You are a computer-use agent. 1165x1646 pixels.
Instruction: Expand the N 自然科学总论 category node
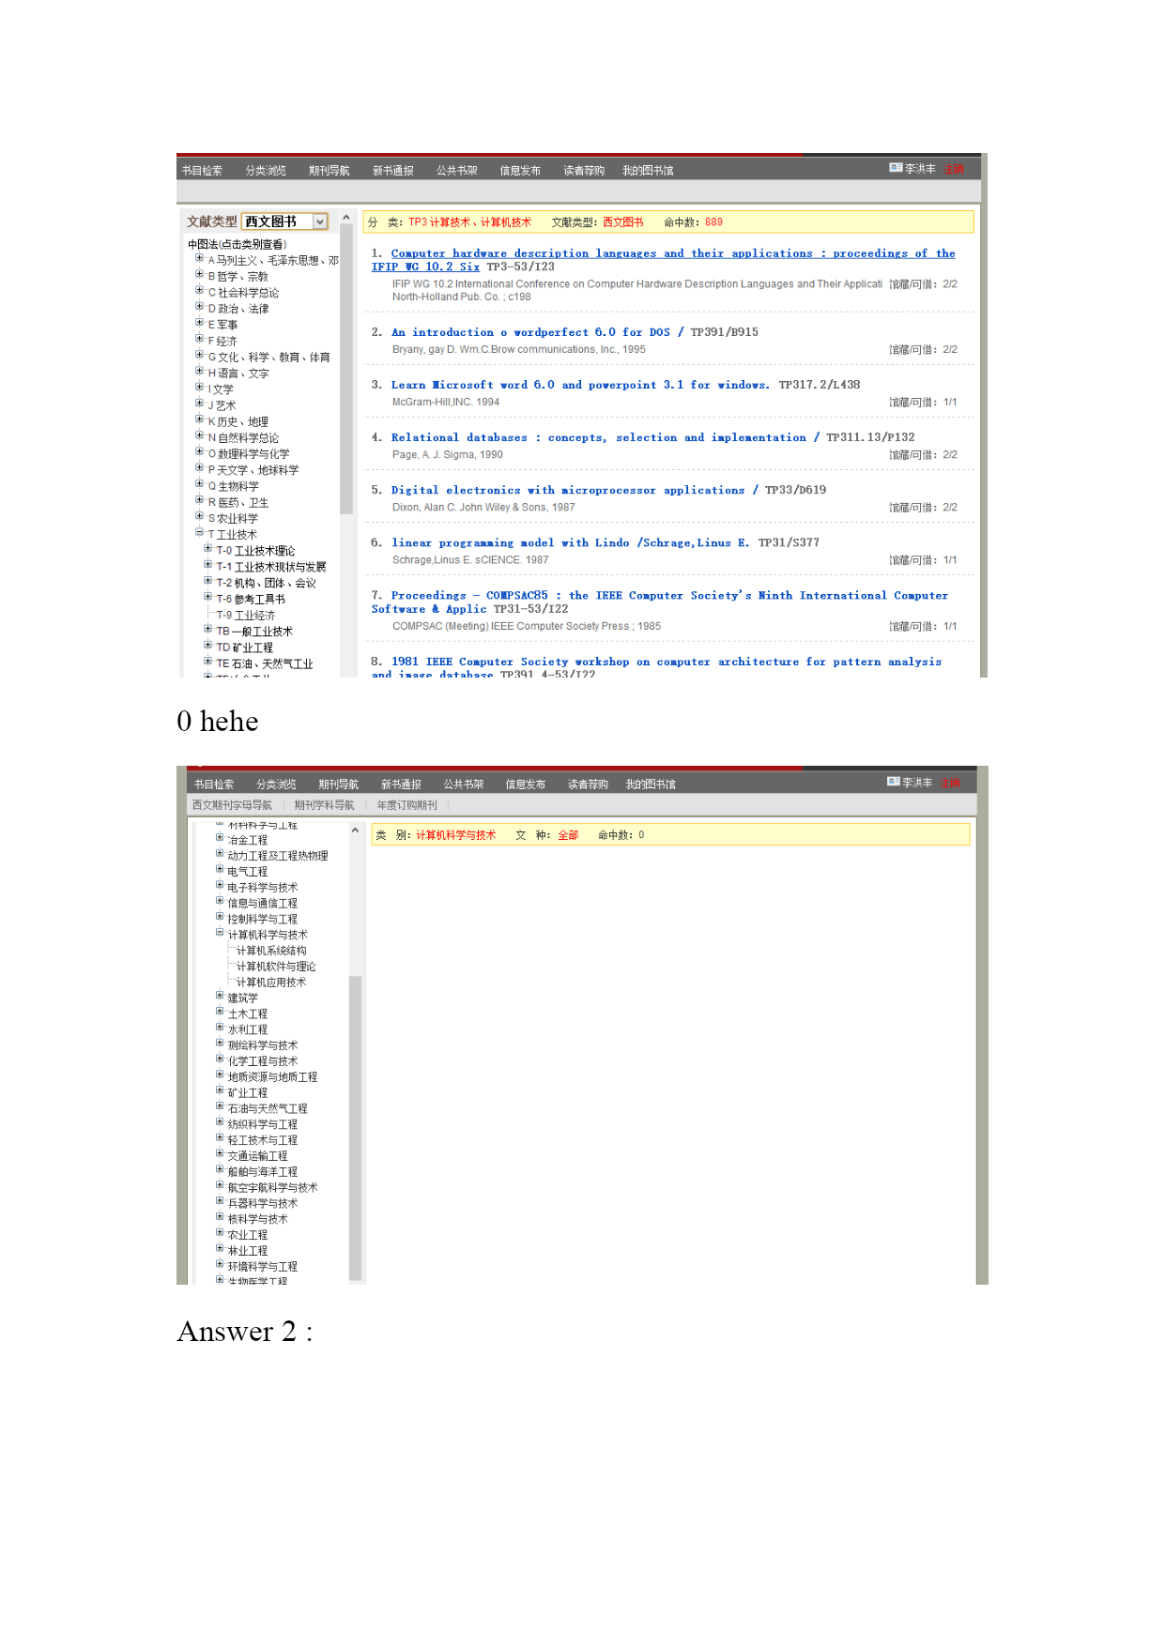pos(199,435)
